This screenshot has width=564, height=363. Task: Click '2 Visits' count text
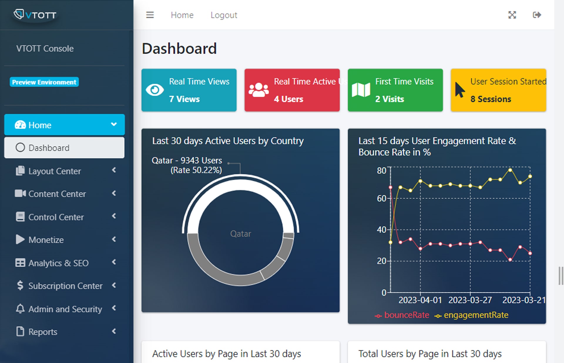click(390, 99)
